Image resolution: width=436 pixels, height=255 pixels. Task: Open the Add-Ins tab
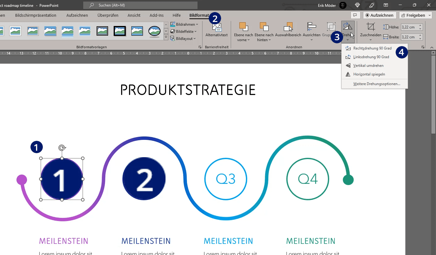coord(157,15)
